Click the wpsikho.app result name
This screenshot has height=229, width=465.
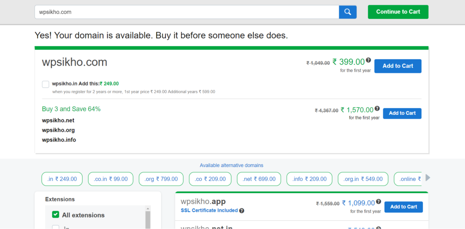[x=203, y=202]
